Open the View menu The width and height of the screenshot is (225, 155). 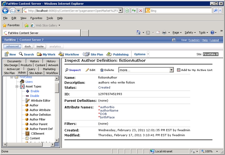pyautogui.click(x=23, y=18)
